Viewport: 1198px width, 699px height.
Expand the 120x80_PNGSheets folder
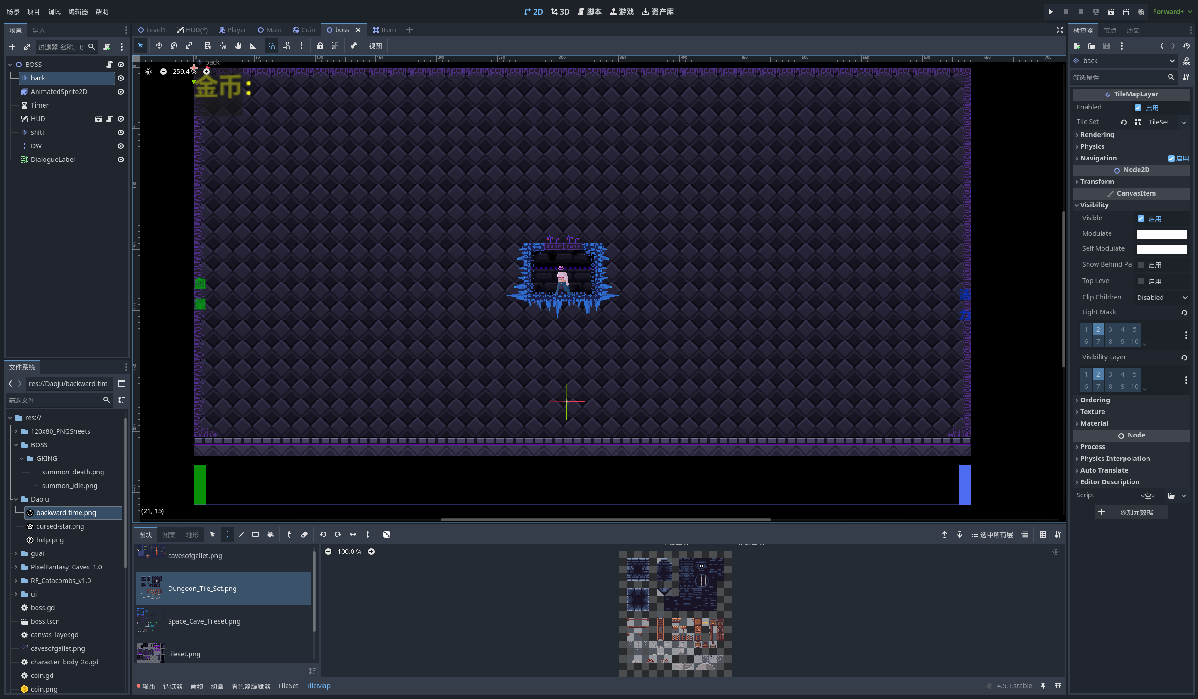(16, 431)
